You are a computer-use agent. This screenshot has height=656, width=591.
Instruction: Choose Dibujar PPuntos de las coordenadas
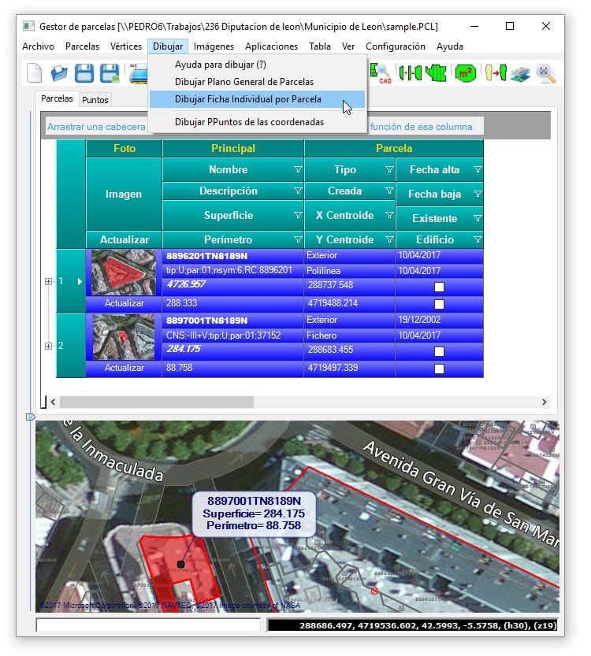[257, 122]
